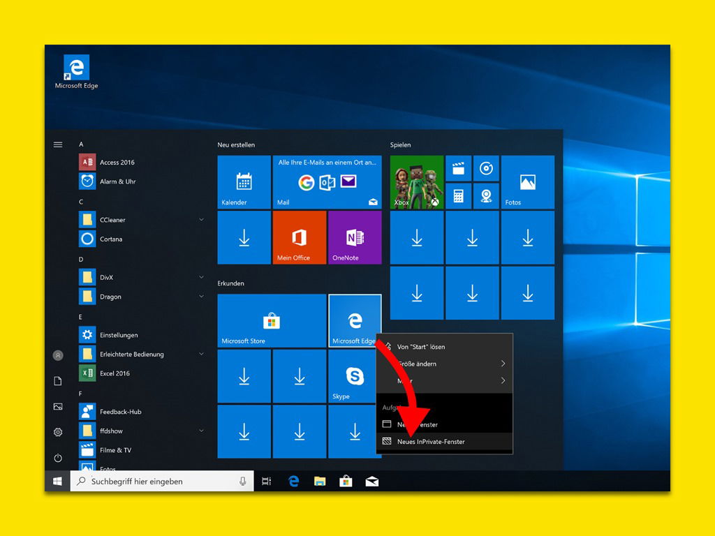Expand the DivX folder chevron
Viewport: 715px width, 536px height.
tap(201, 277)
